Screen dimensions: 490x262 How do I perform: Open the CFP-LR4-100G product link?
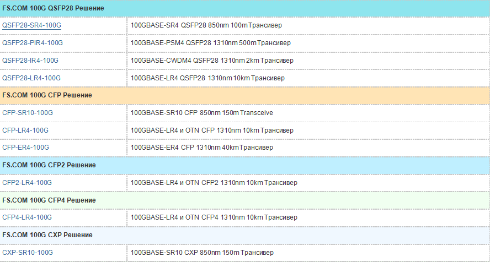25,130
